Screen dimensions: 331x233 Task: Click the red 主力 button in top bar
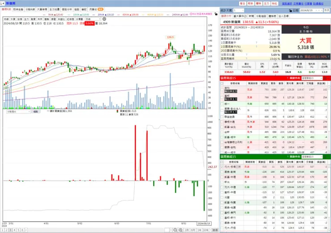tap(267, 4)
